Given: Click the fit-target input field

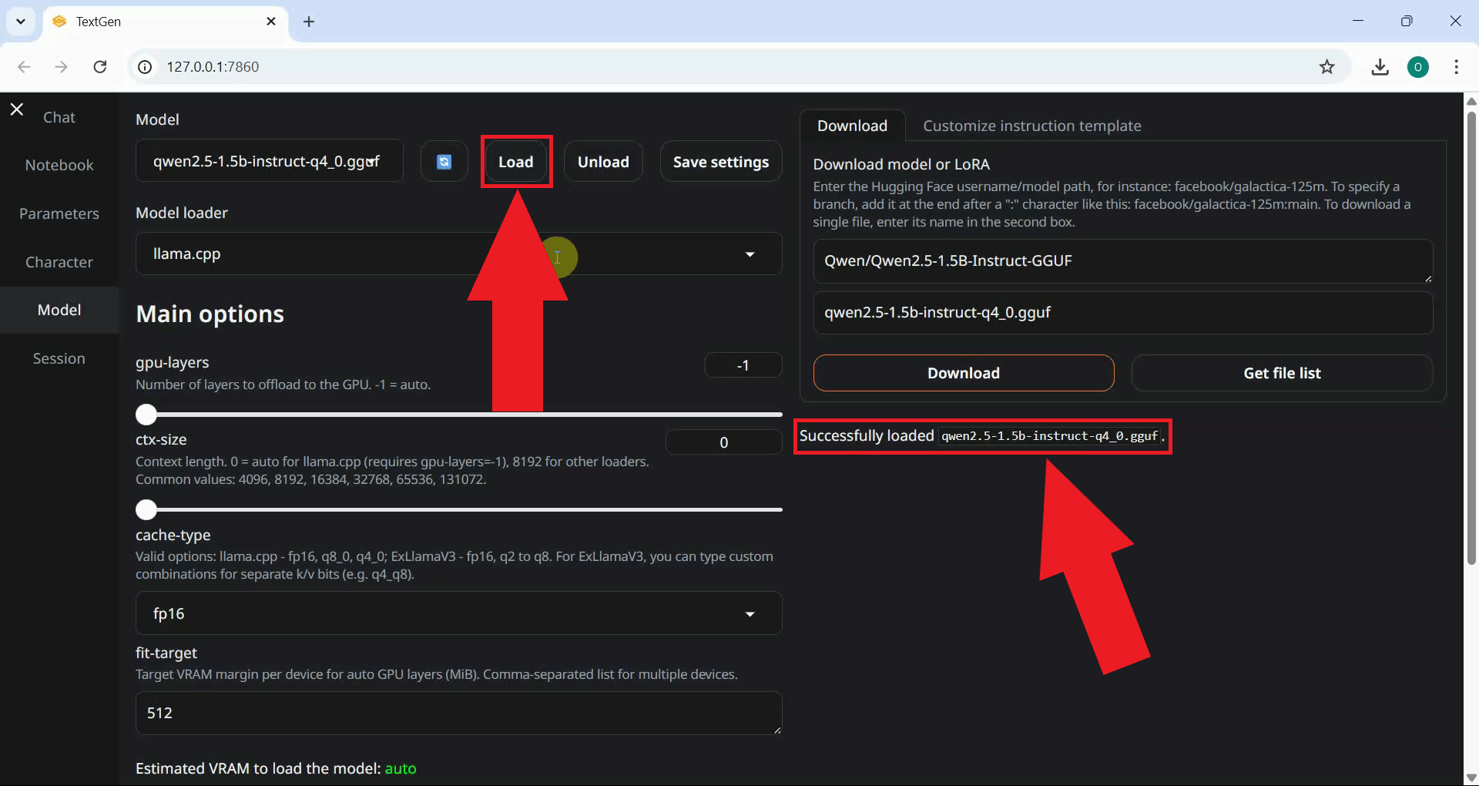Looking at the screenshot, I should tap(458, 713).
